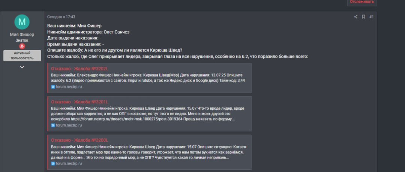Open the Отказано - Жалоба №3200L link
This screenshot has width=405, height=172.
click(x=79, y=140)
